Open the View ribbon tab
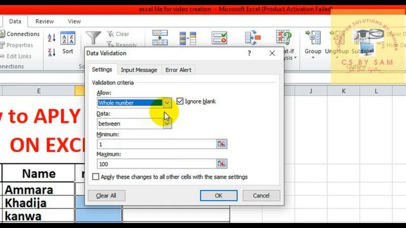This screenshot has height=228, width=406. (x=74, y=22)
